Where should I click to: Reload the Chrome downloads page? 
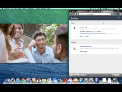(x=75, y=14)
